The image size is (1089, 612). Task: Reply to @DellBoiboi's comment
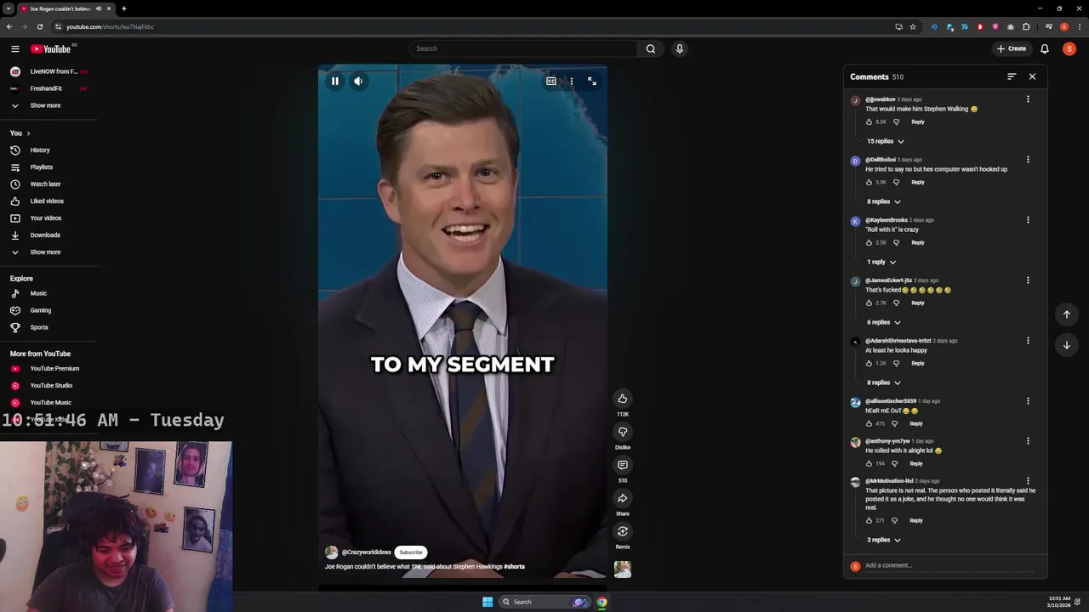[x=918, y=182]
